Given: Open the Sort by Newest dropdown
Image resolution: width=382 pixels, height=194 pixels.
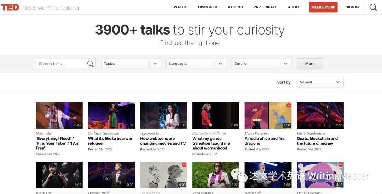Looking at the screenshot, I should [x=320, y=82].
